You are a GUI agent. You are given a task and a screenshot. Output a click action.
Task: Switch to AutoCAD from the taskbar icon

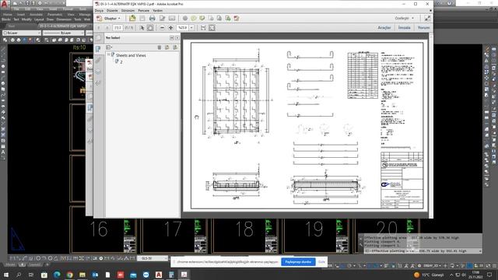[x=159, y=275]
